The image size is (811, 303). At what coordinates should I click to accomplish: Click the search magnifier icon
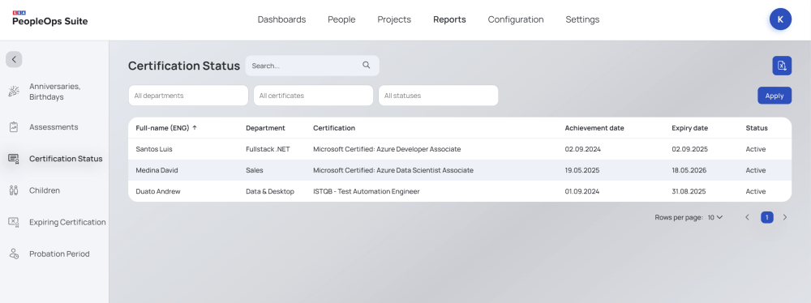pos(367,65)
